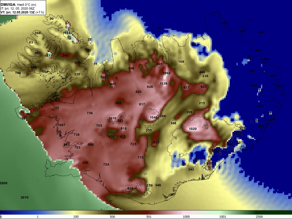Click the map value 1020
This screenshot has width=292, height=219.
tap(193, 129)
